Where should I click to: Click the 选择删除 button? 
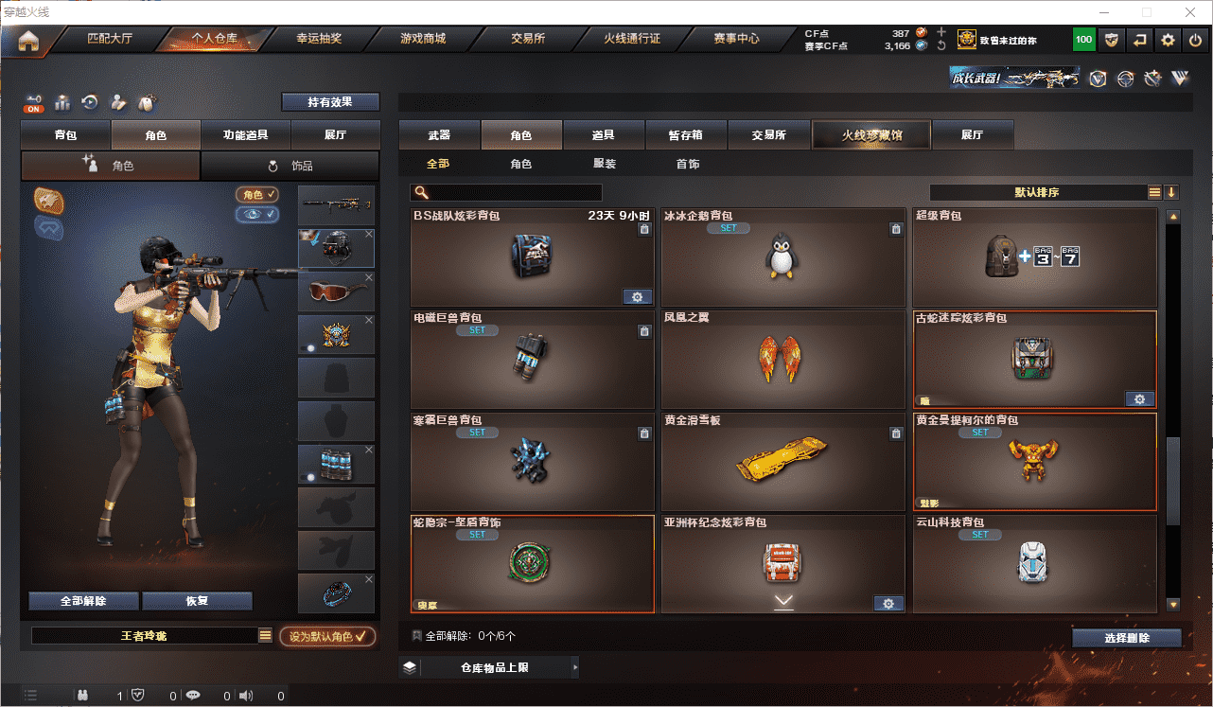click(1127, 638)
